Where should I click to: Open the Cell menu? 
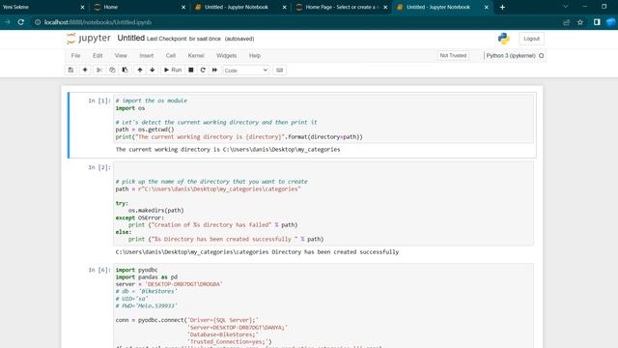point(171,56)
